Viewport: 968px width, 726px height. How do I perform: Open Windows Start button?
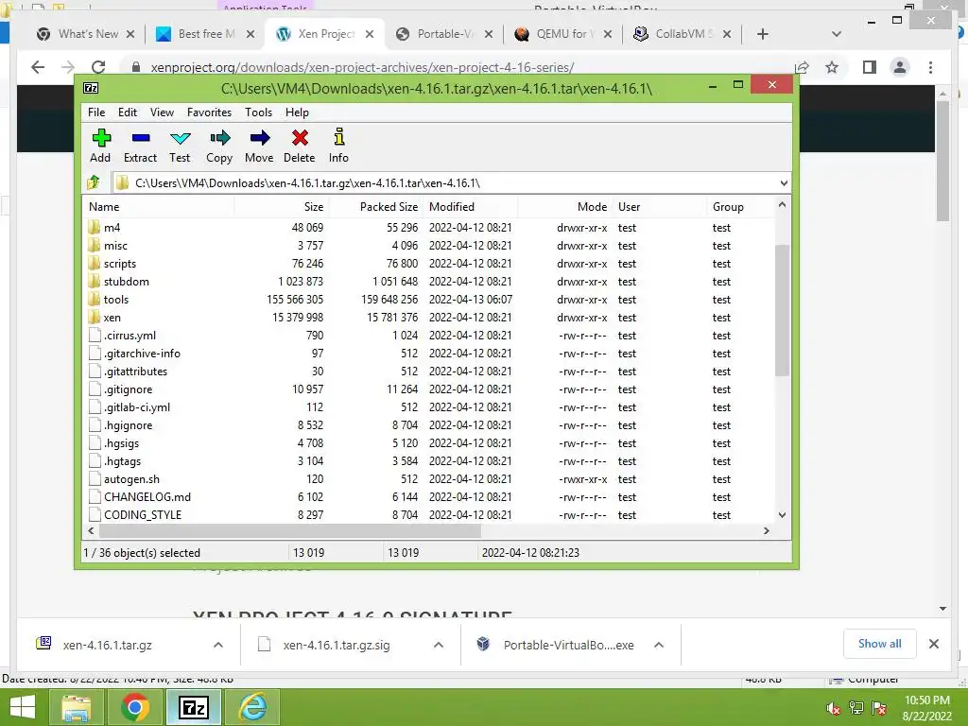[x=23, y=707]
